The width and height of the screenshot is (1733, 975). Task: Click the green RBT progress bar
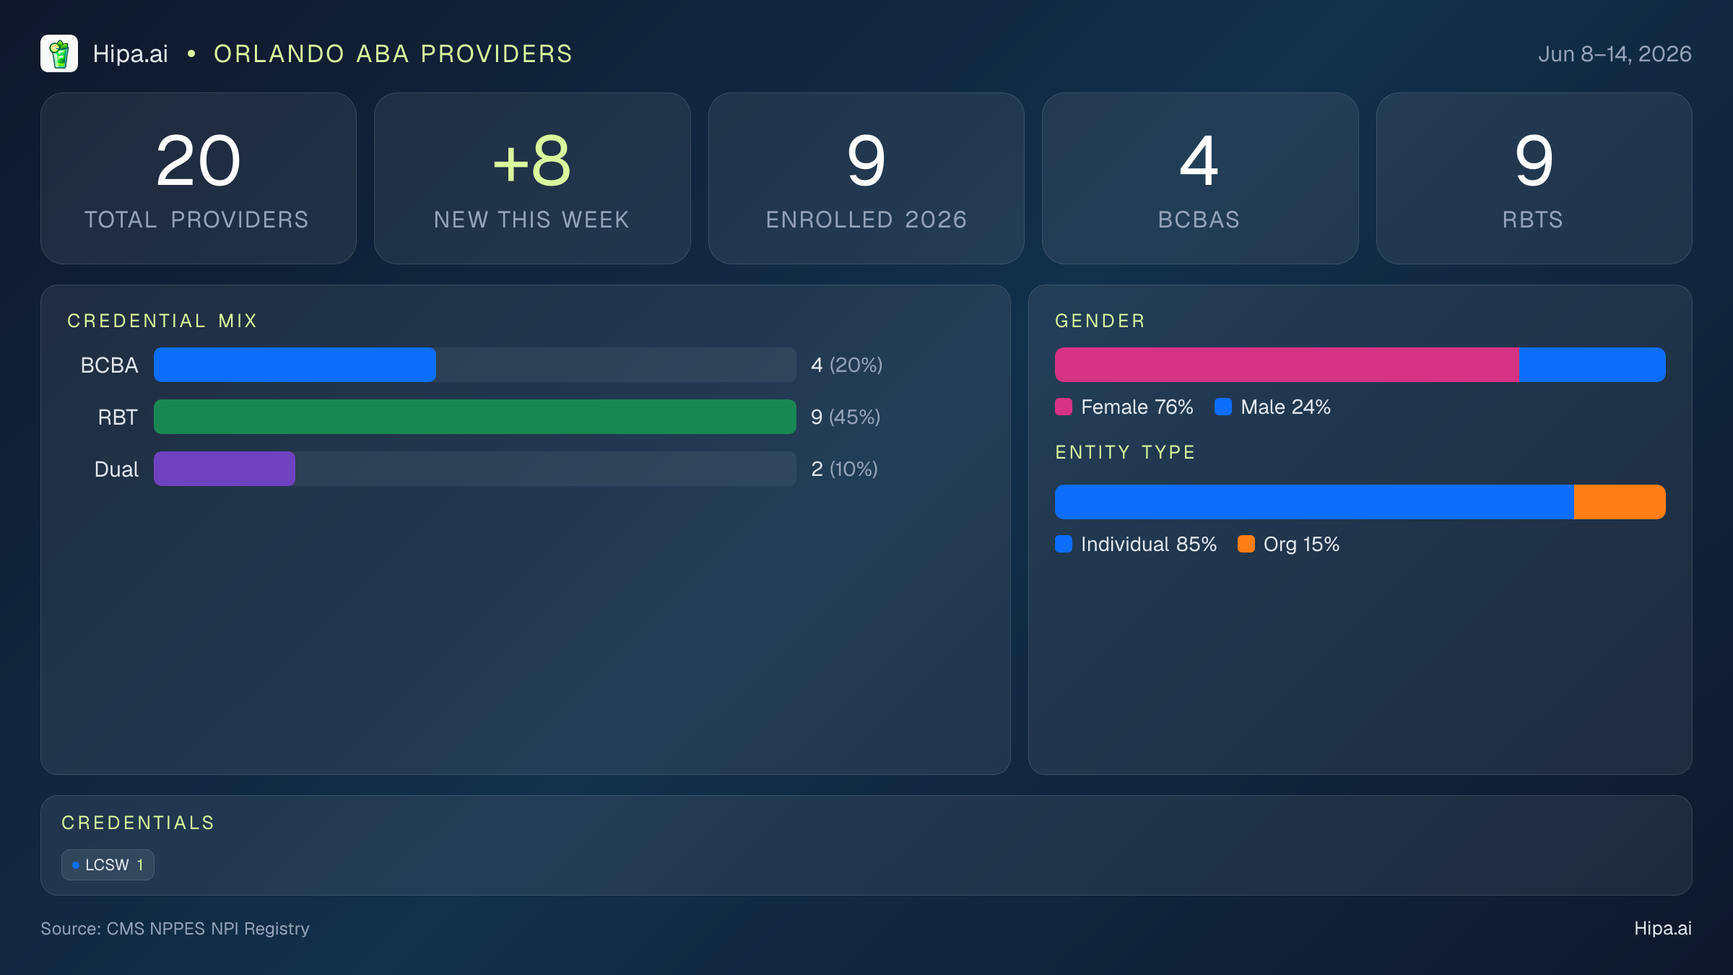475,417
